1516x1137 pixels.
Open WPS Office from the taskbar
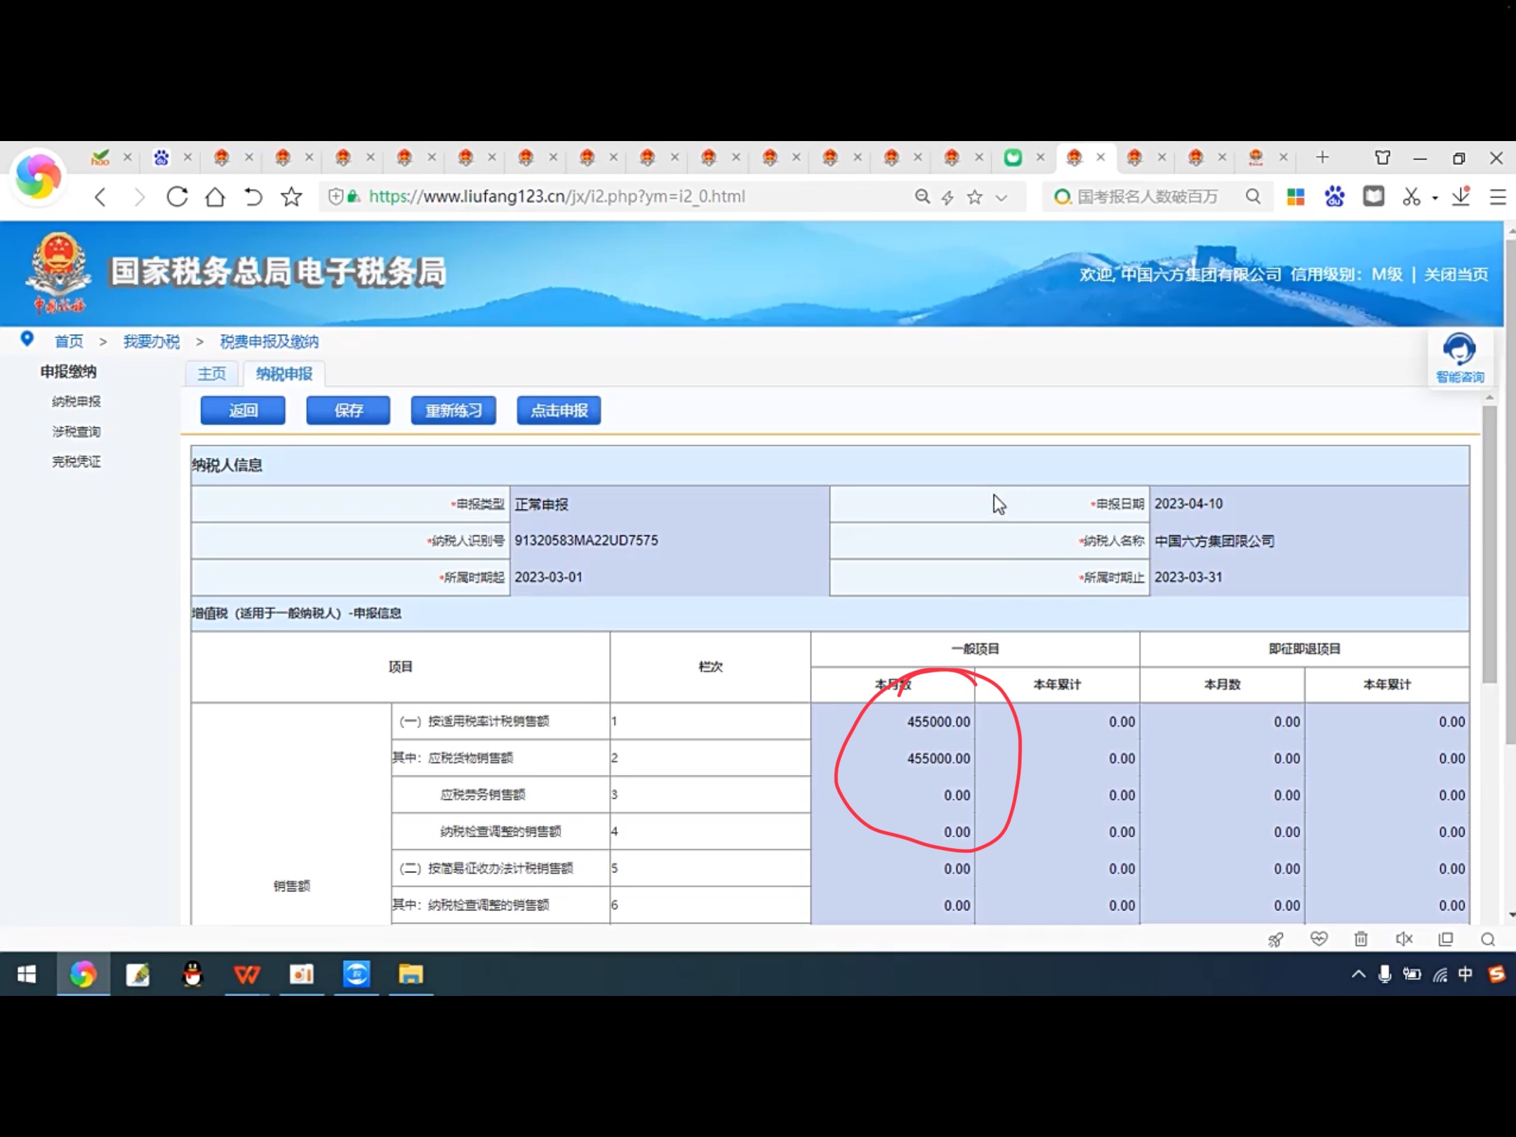point(246,974)
